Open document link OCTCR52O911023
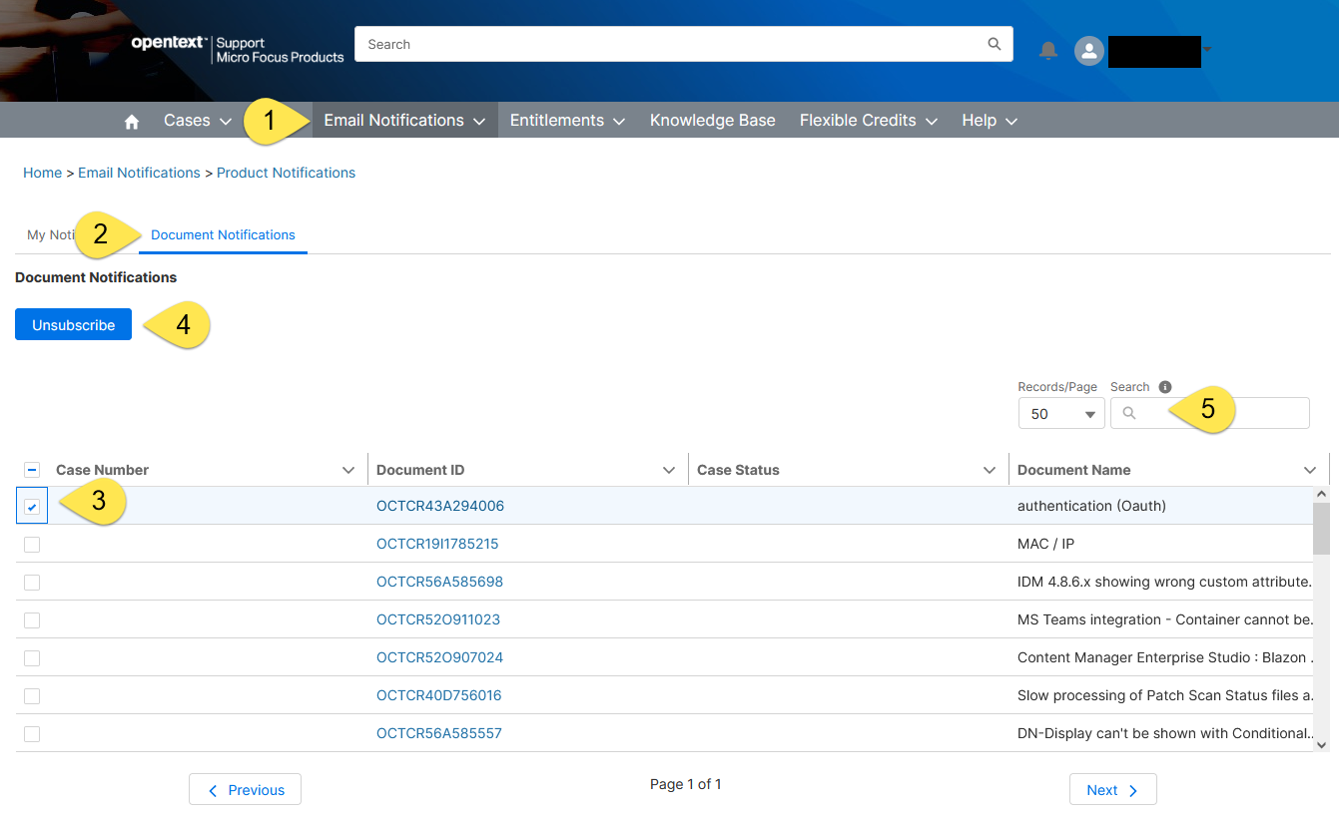Image resolution: width=1339 pixels, height=815 pixels. 438,619
